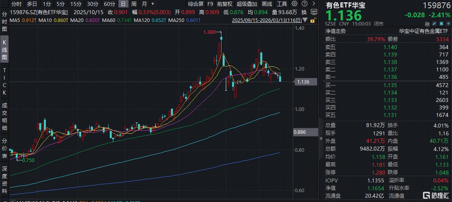
Task: Click the 融 margin tag
Action: [x=427, y=24]
